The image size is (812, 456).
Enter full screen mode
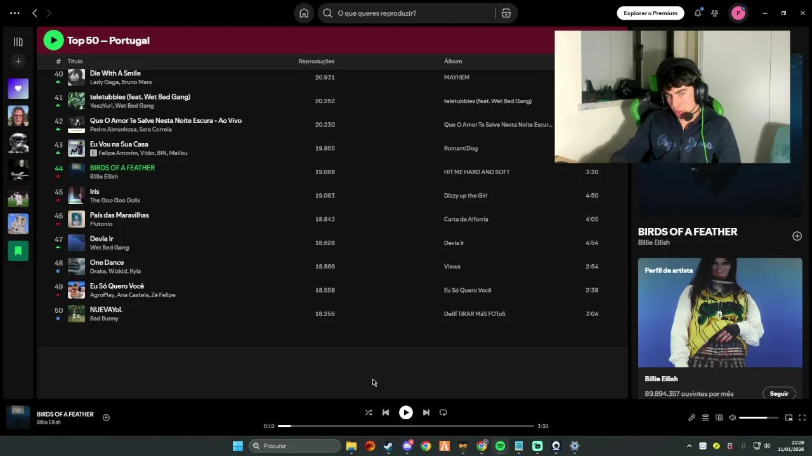[x=802, y=418]
